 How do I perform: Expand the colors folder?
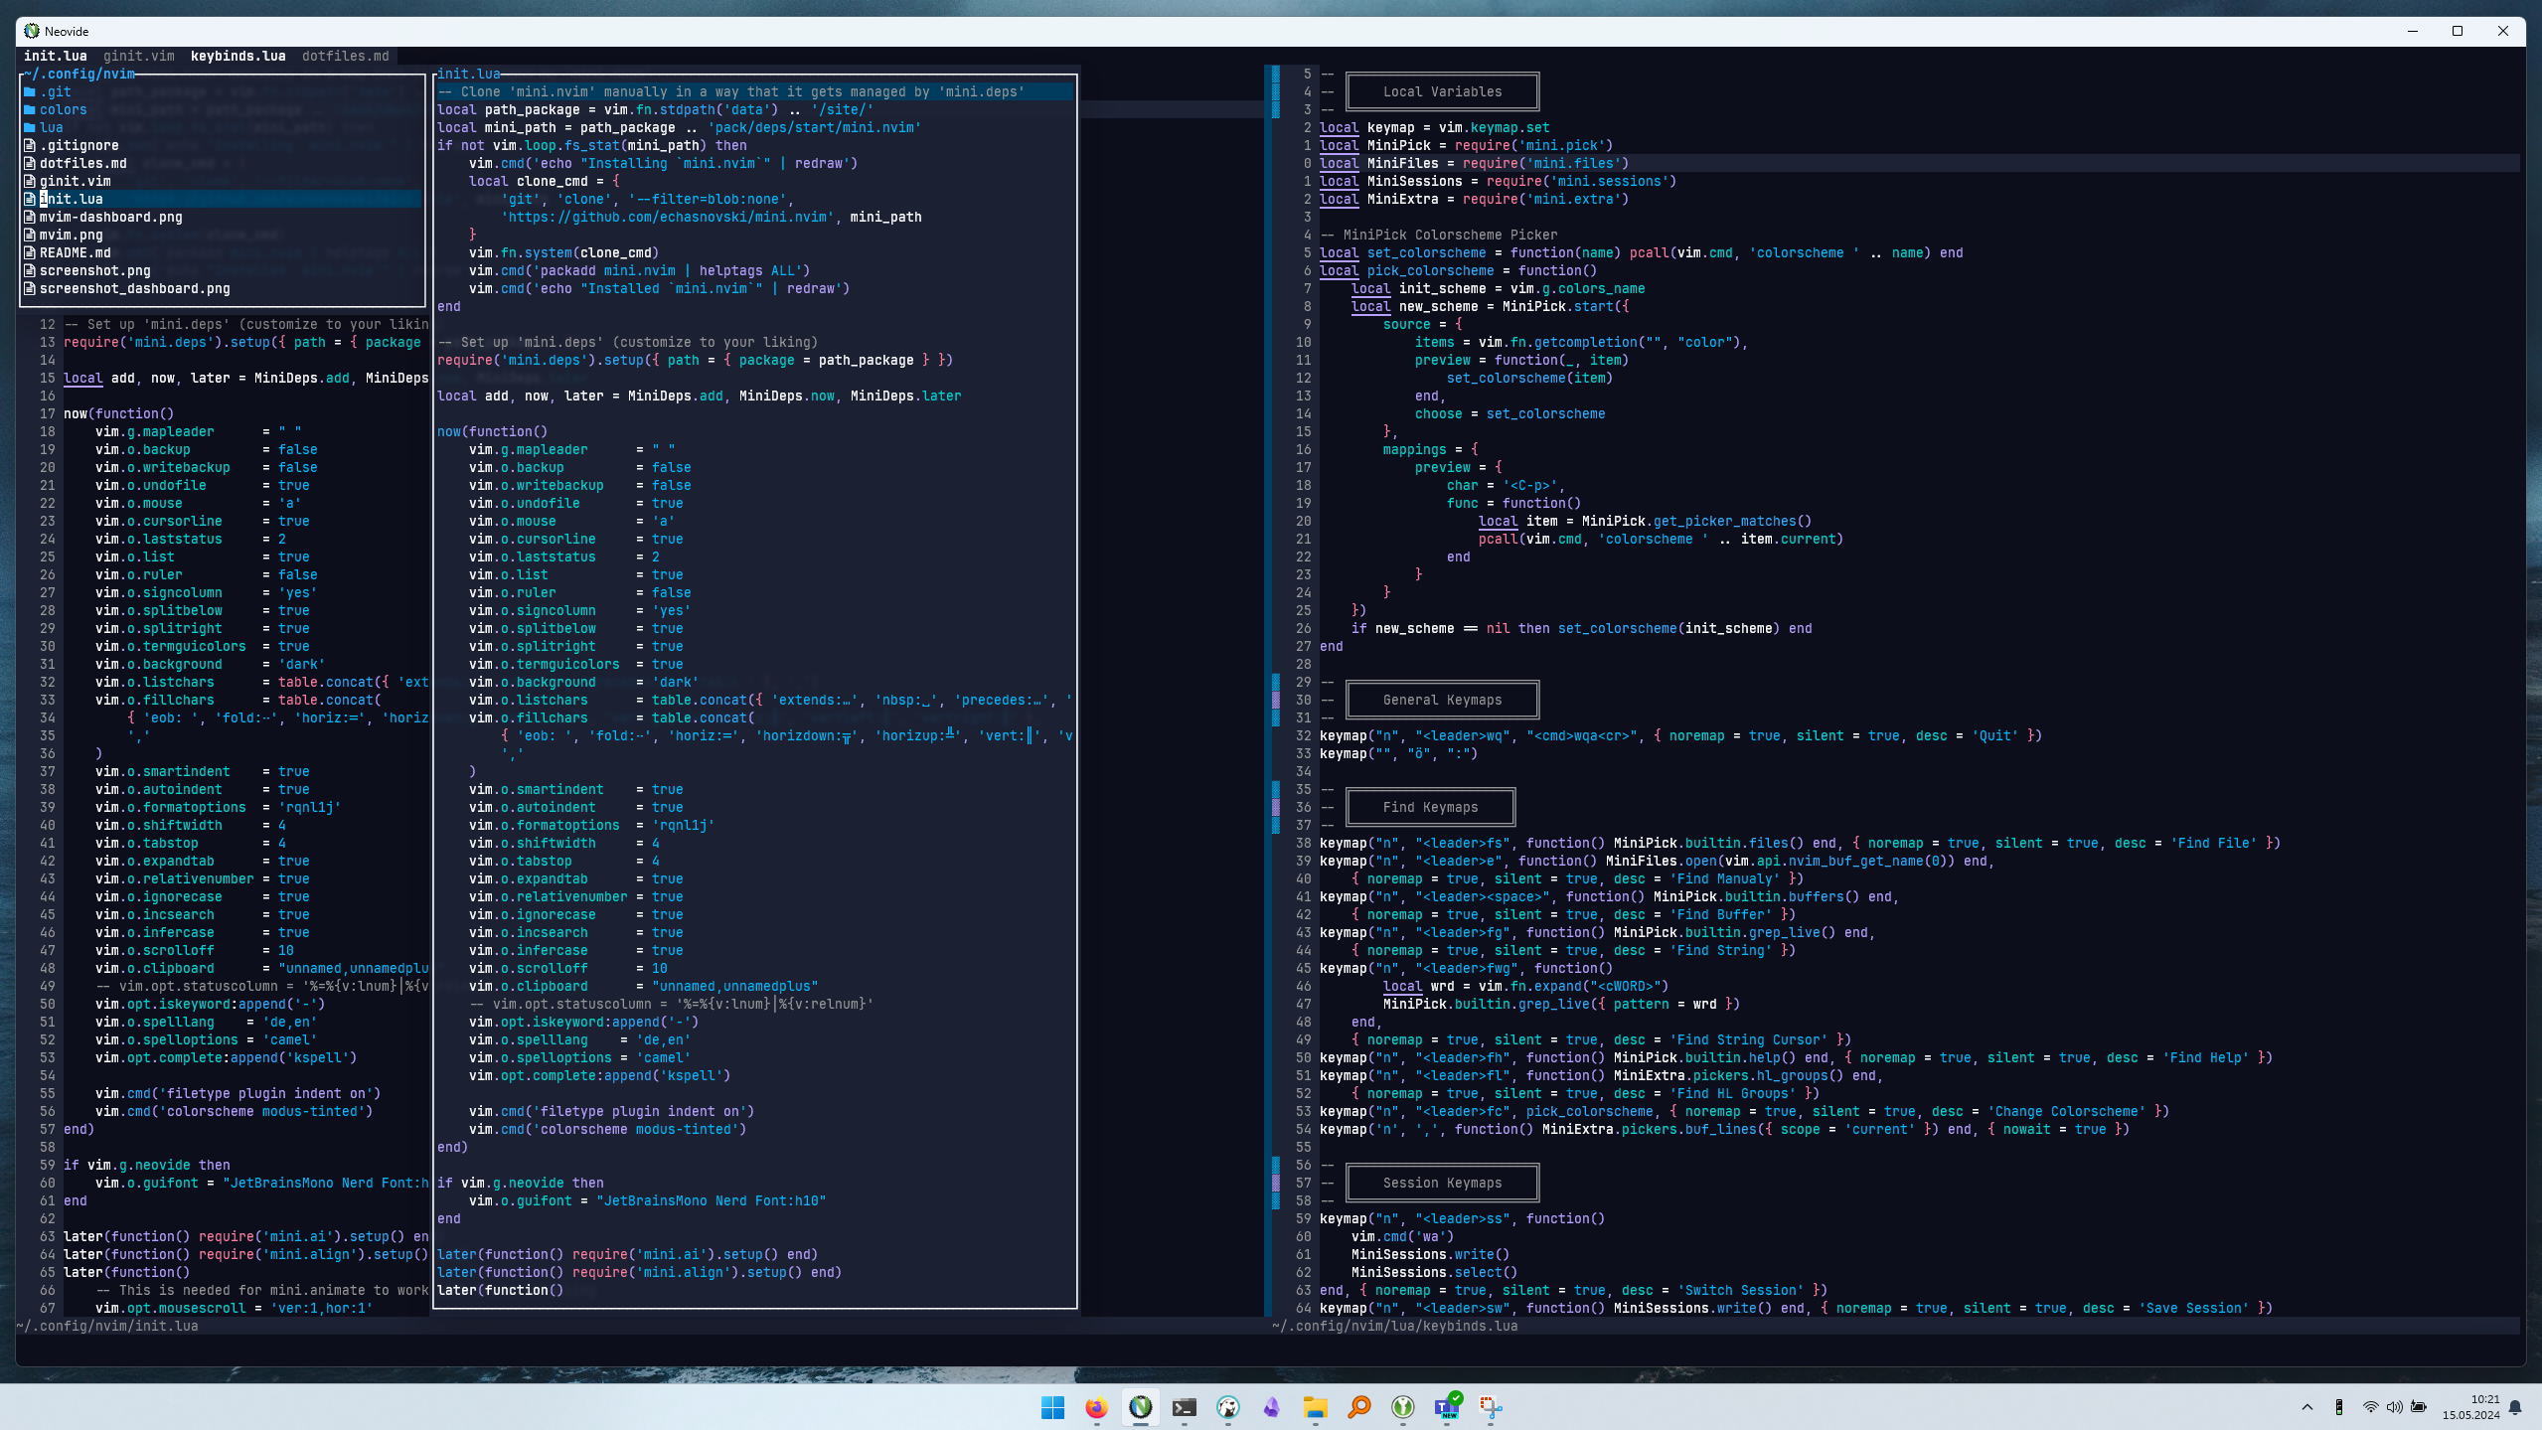[x=63, y=110]
